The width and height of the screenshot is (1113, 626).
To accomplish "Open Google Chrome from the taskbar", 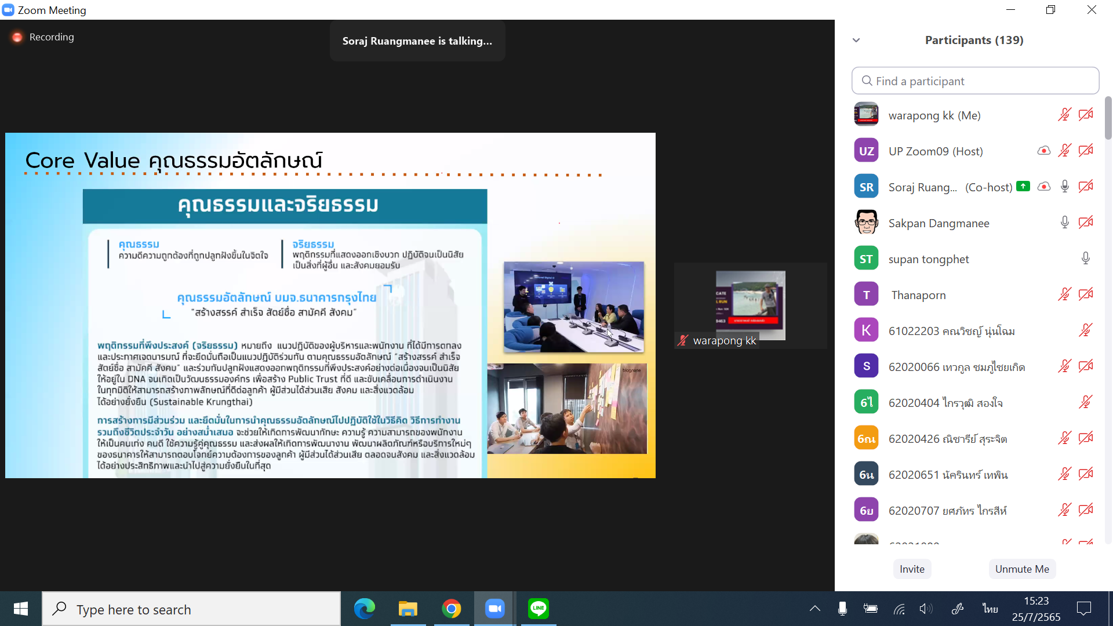I will tap(452, 609).
